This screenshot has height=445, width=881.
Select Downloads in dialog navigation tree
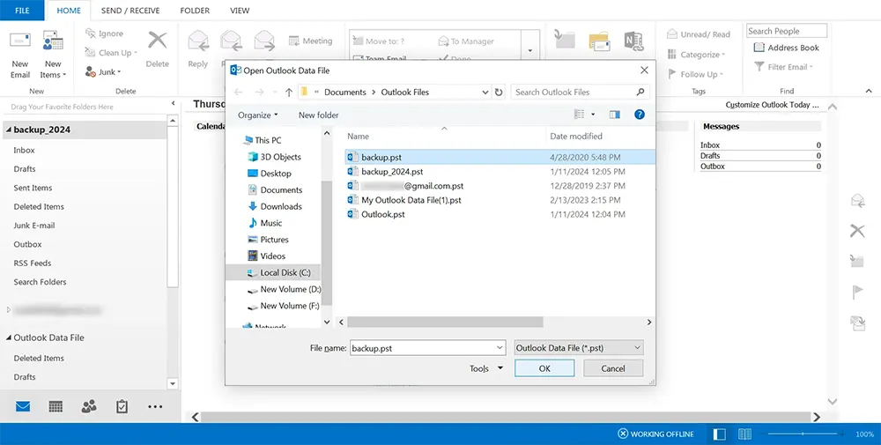(x=275, y=206)
